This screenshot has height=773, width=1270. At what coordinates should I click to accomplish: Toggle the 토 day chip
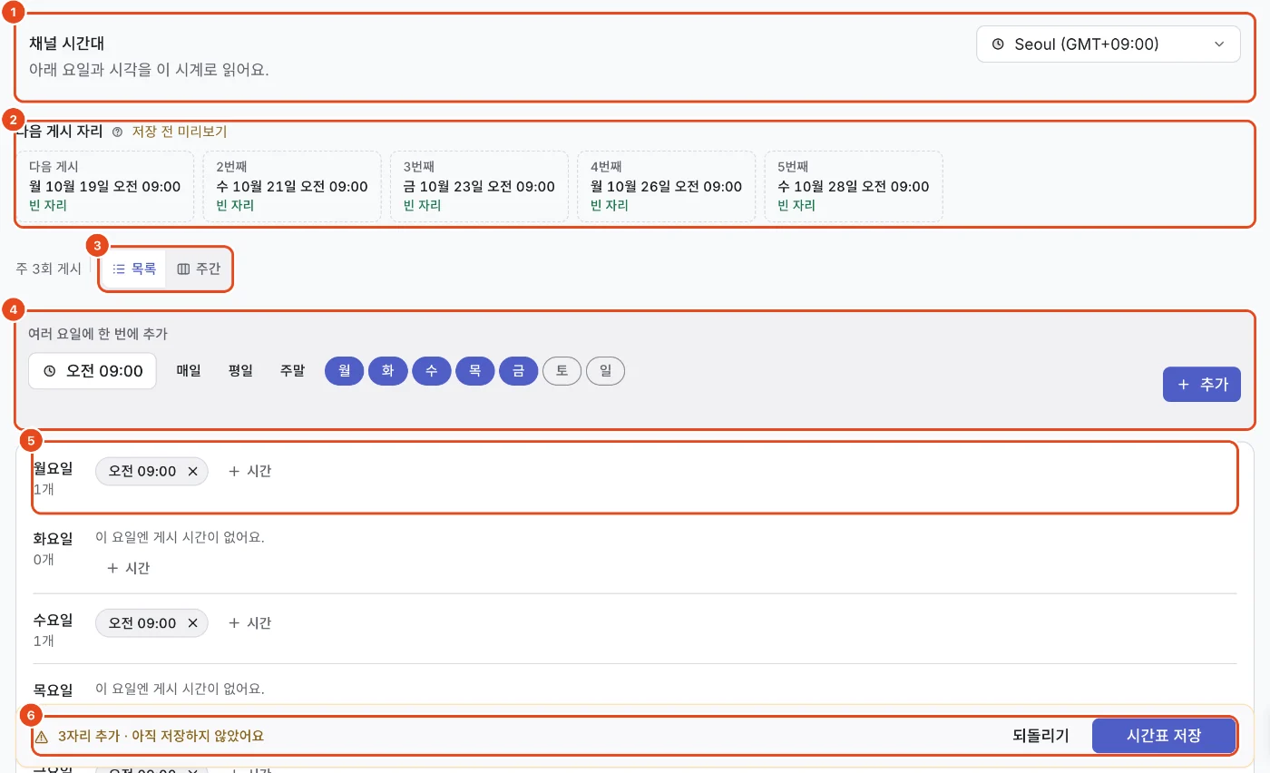click(562, 371)
